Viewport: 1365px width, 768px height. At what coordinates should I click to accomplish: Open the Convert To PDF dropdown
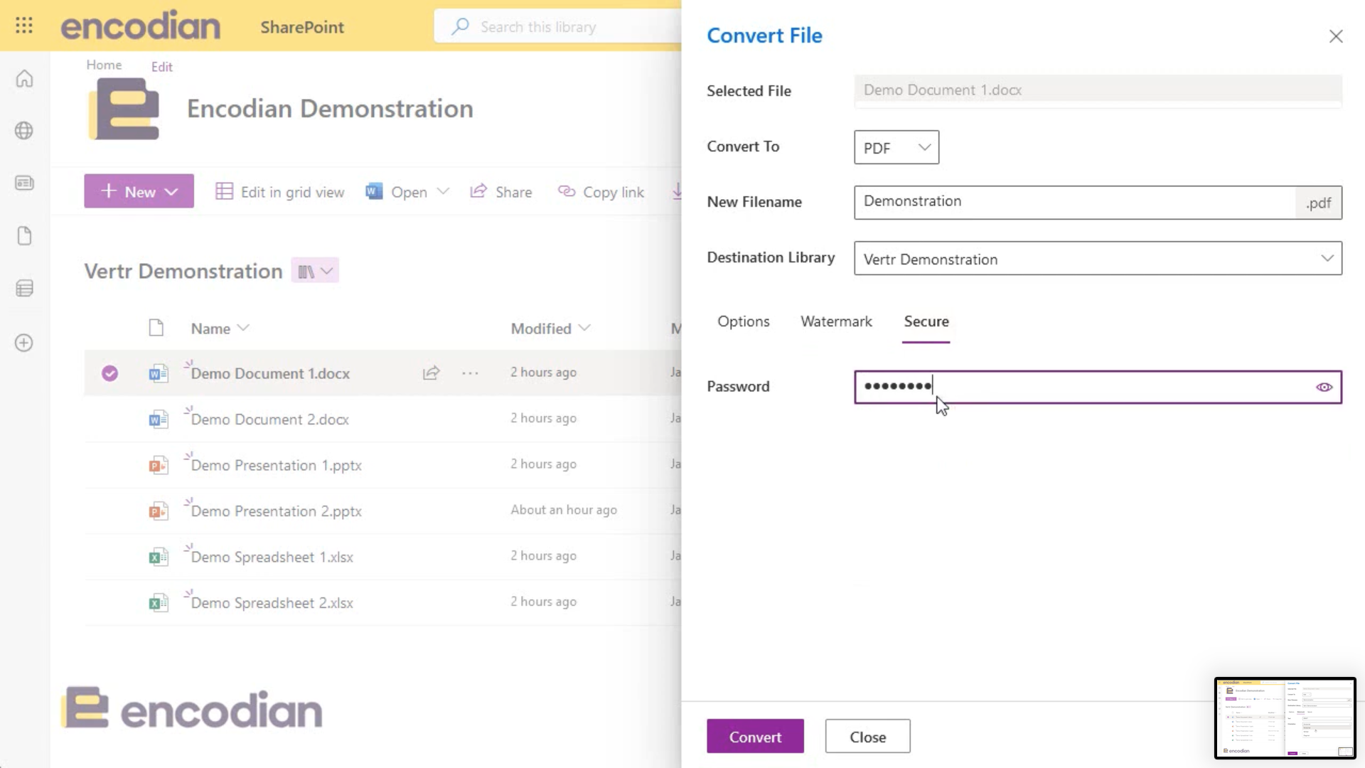tap(896, 147)
